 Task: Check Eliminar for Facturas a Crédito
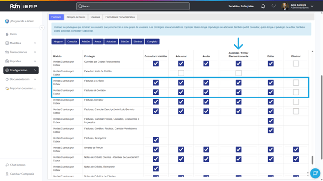[x=296, y=82]
